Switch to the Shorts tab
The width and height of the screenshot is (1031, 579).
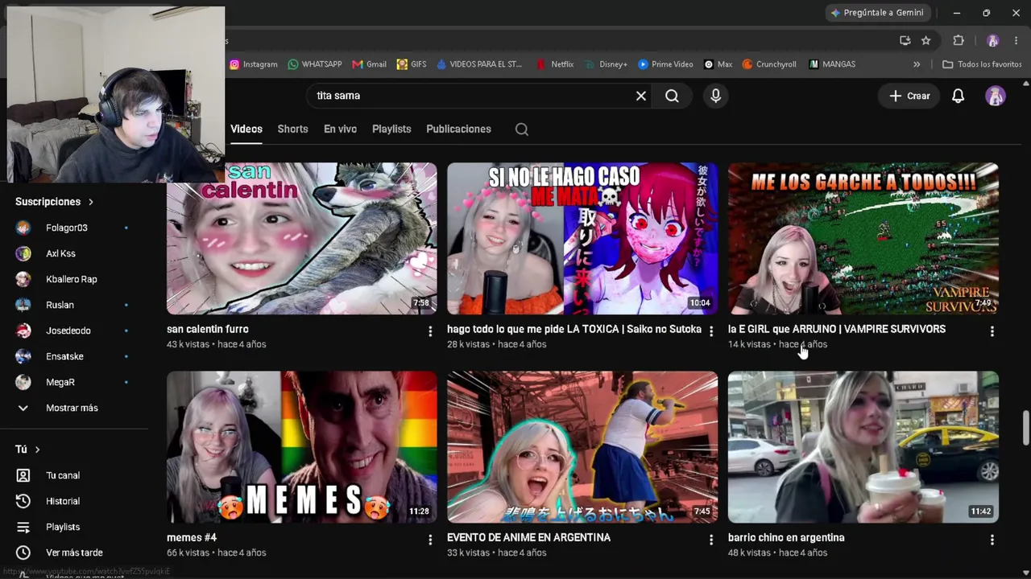point(293,129)
